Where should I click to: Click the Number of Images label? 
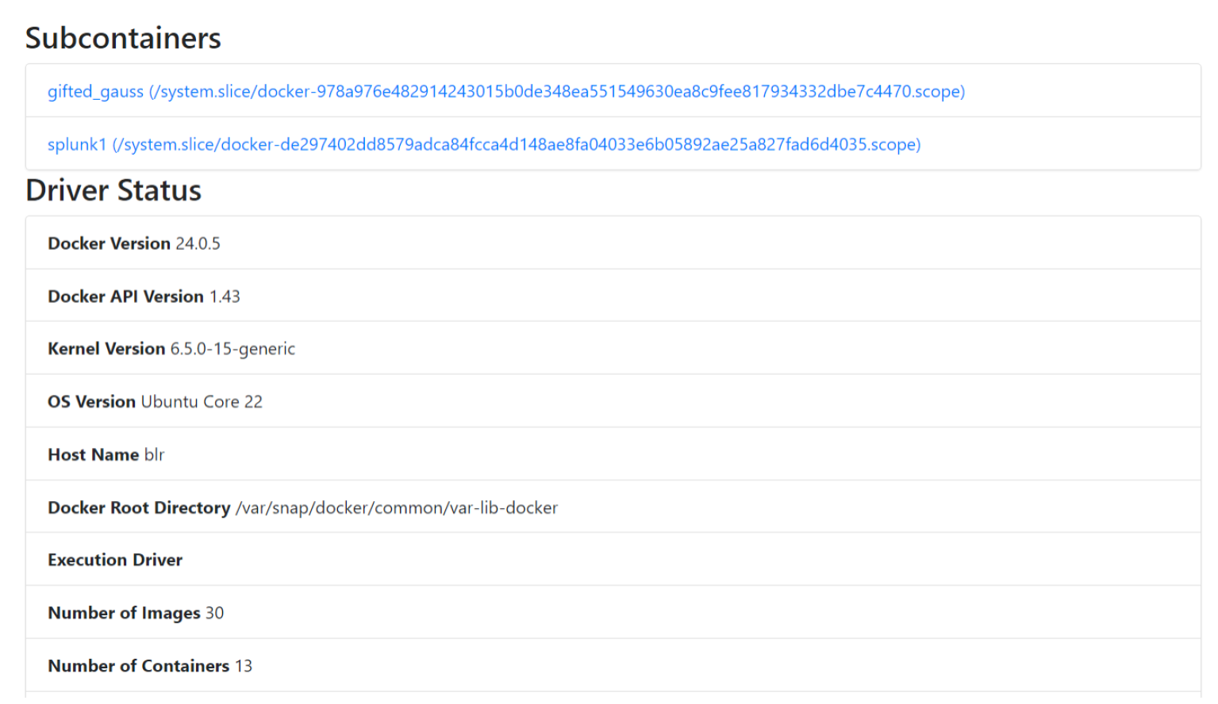(124, 614)
